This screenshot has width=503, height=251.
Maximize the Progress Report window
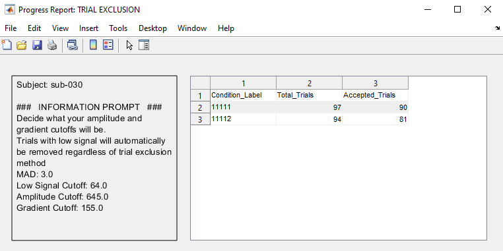tap(457, 10)
